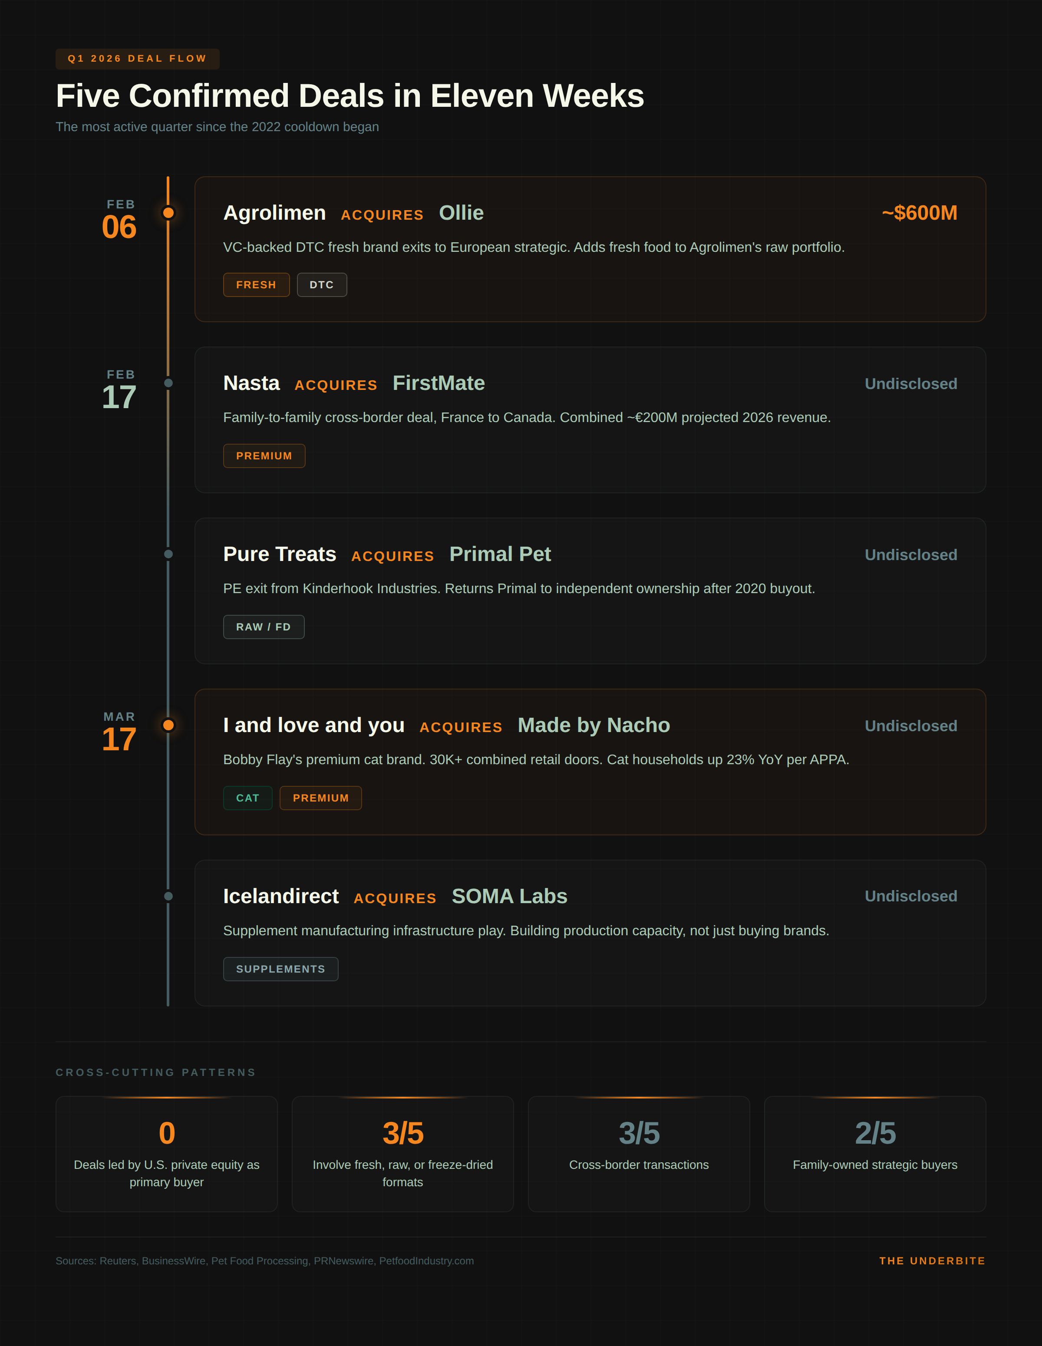Viewport: 1042px width, 1346px height.
Task: Click the Primal Pet target name
Action: (x=500, y=554)
